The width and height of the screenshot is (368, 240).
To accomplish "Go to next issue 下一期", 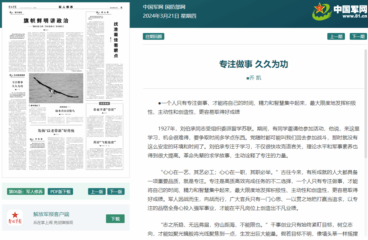I will [358, 36].
